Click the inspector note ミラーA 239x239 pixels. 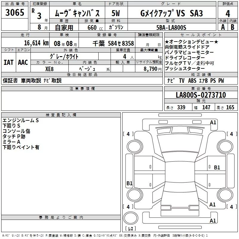[x=12, y=142]
